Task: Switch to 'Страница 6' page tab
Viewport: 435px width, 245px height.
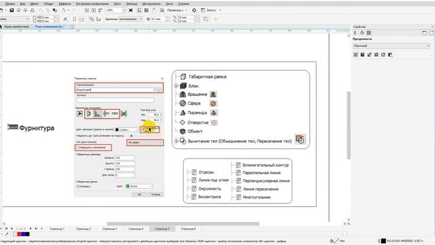Action: coord(188,229)
